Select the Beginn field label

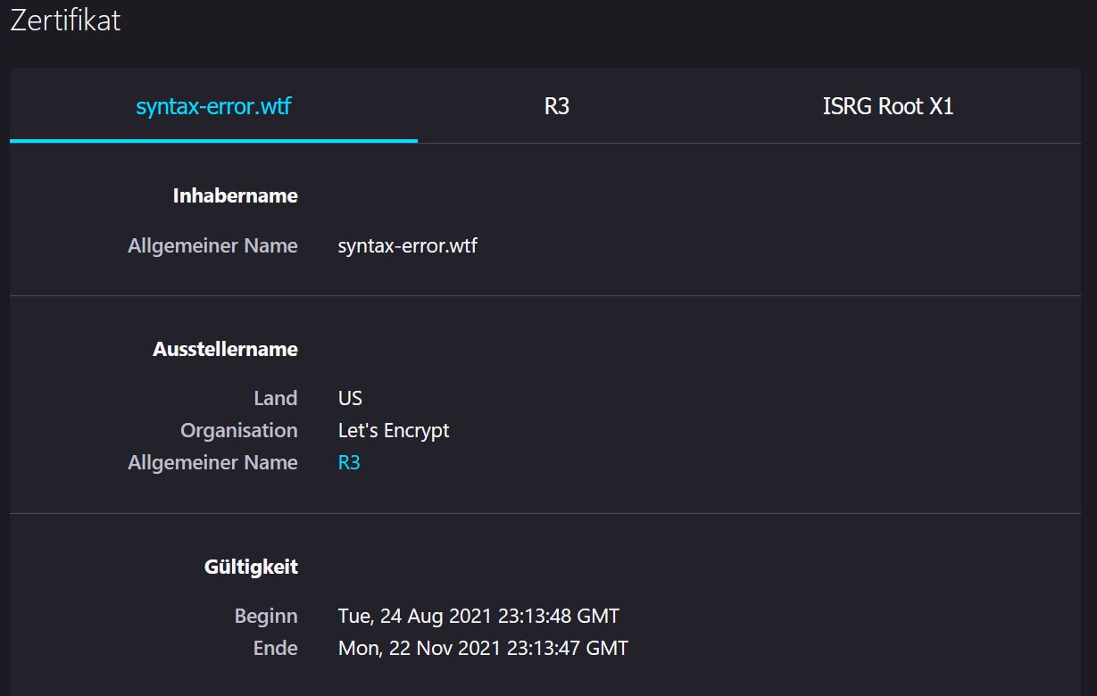pyautogui.click(x=265, y=616)
